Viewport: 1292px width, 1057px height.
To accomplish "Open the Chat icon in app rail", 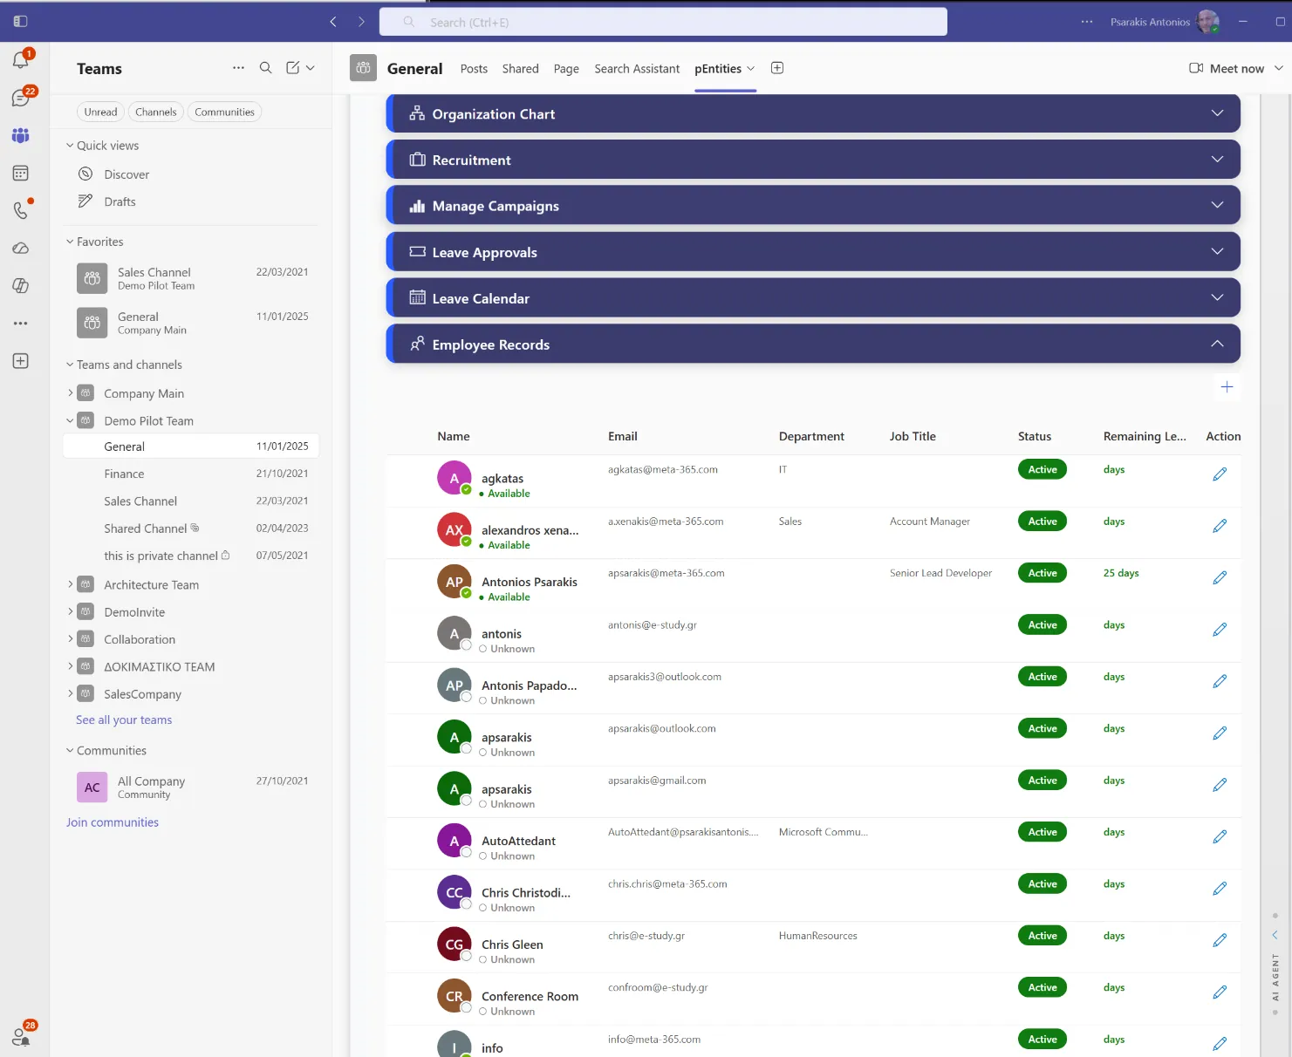I will point(21,98).
